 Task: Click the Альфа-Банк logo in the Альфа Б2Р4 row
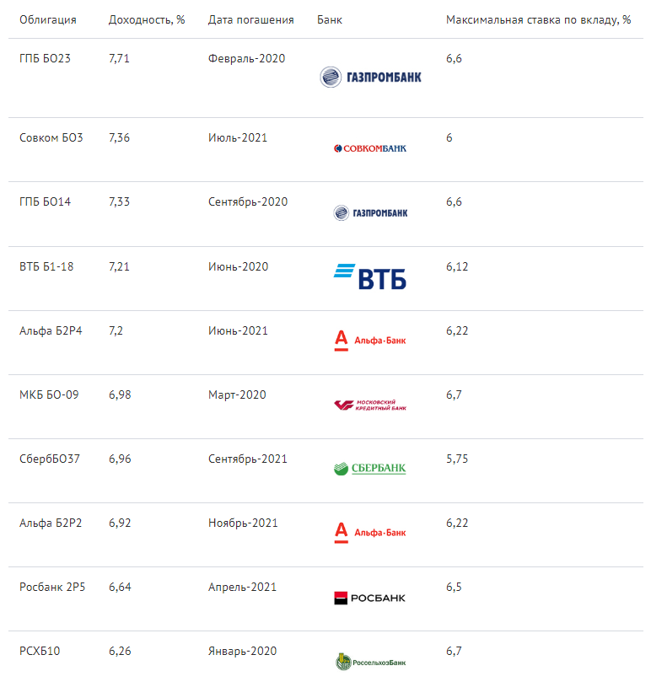pos(370,341)
